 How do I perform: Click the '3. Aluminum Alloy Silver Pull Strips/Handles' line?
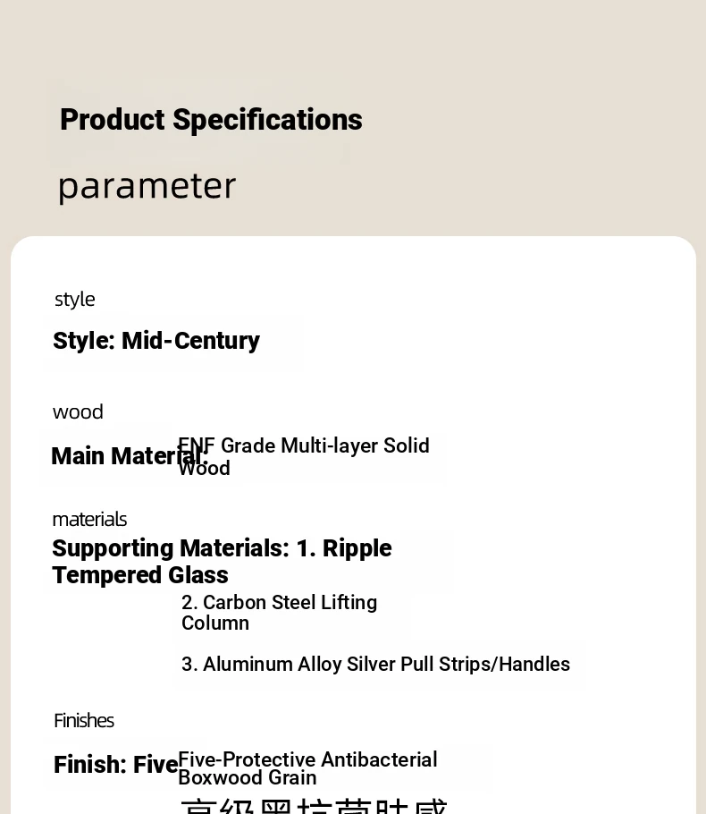[x=375, y=665]
